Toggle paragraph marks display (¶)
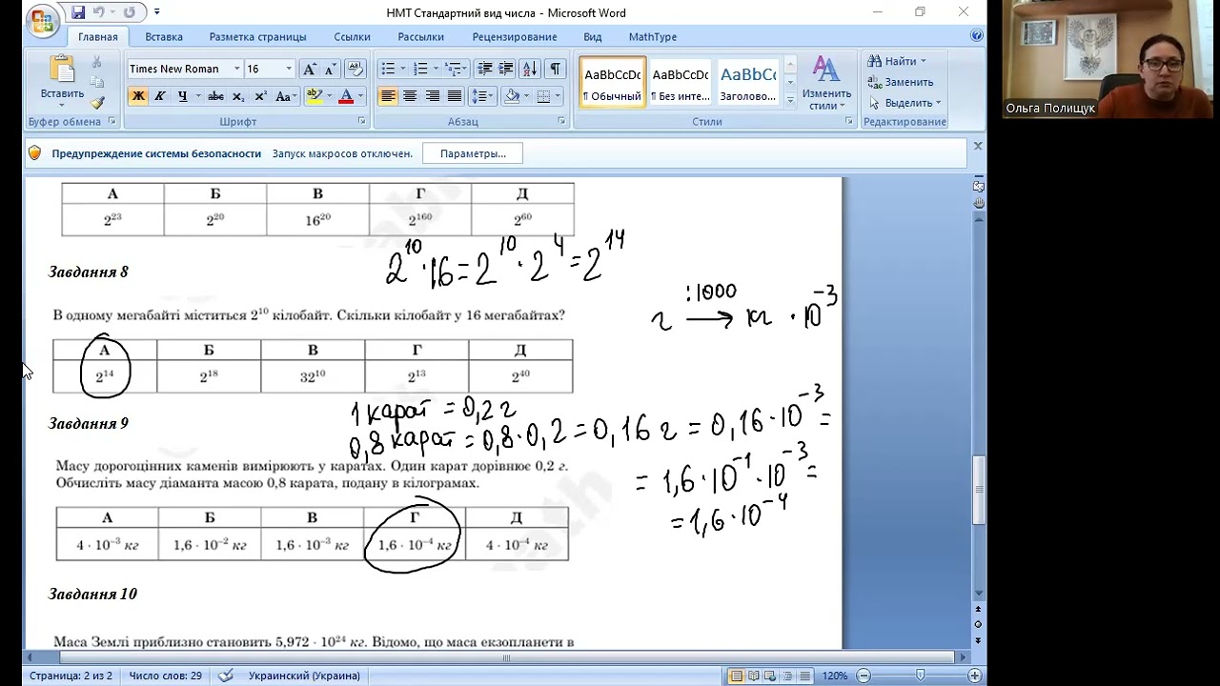This screenshot has height=686, width=1220. (555, 70)
